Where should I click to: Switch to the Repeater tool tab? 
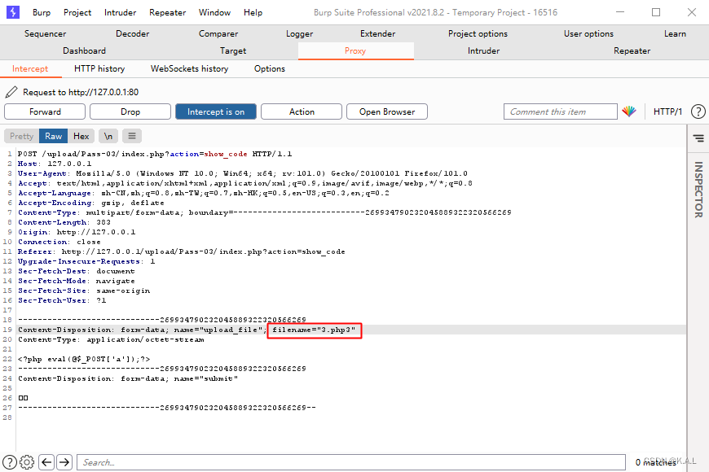pyautogui.click(x=632, y=50)
